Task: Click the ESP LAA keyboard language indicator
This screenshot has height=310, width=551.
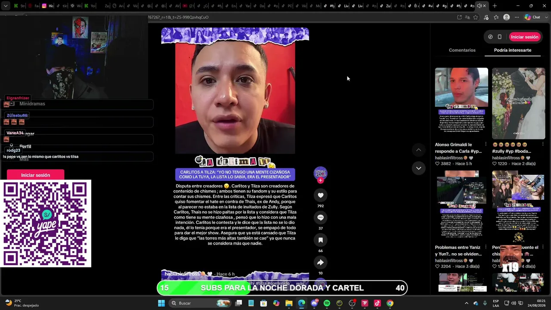Action: (x=496, y=303)
